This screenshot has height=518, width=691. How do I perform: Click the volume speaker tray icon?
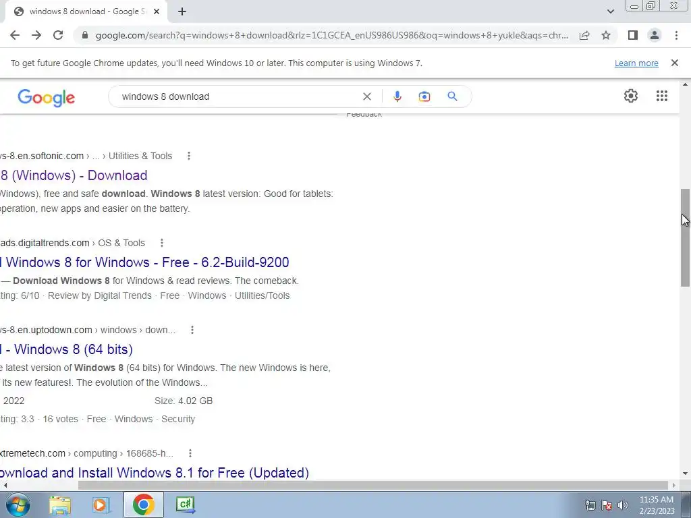point(622,505)
